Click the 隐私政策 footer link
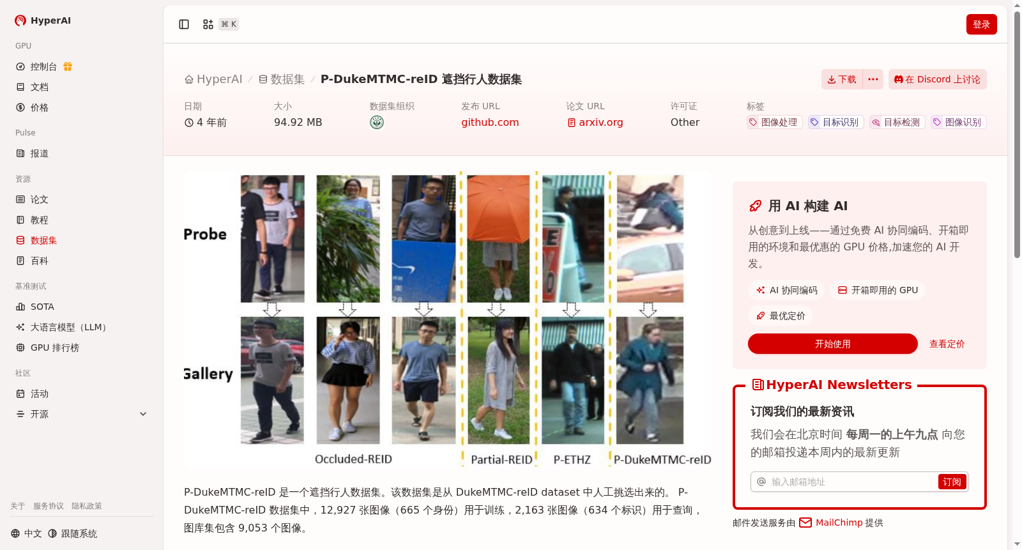The height and width of the screenshot is (550, 1022). [x=87, y=506]
